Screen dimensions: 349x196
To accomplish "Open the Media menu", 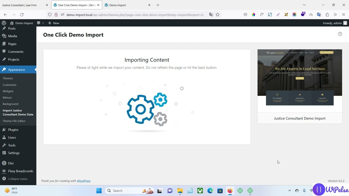I will 13,36.
